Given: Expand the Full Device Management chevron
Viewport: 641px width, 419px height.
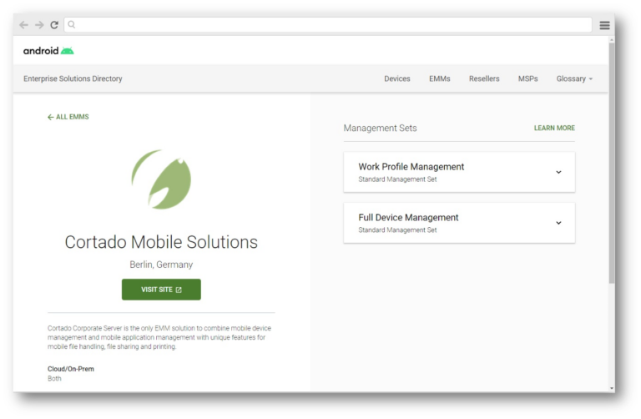Looking at the screenshot, I should (558, 223).
